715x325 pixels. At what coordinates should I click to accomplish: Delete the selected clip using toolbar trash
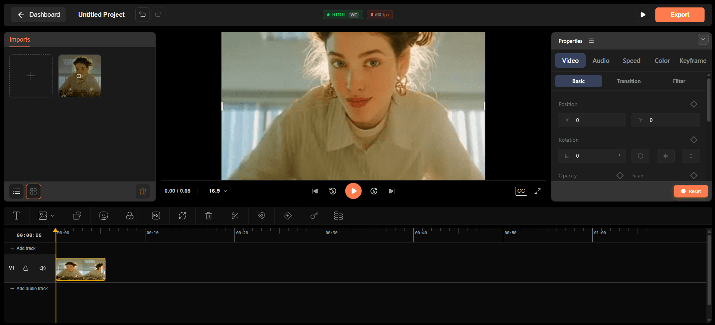point(209,216)
